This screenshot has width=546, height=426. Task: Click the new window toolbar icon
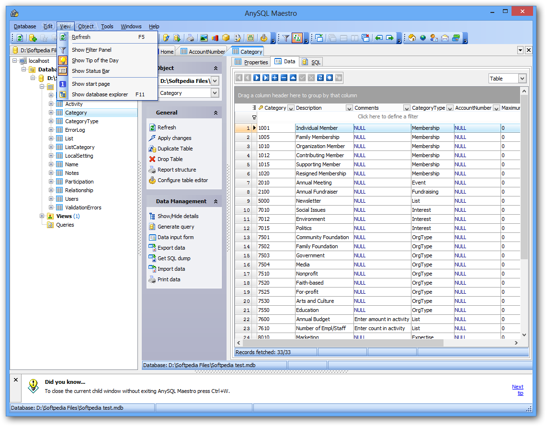coord(319,38)
